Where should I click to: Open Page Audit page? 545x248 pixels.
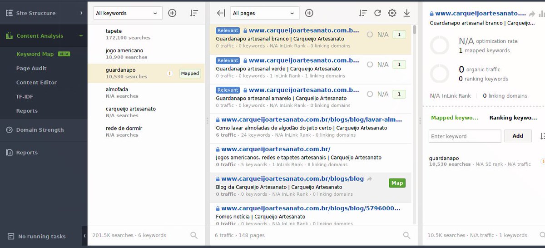click(31, 68)
